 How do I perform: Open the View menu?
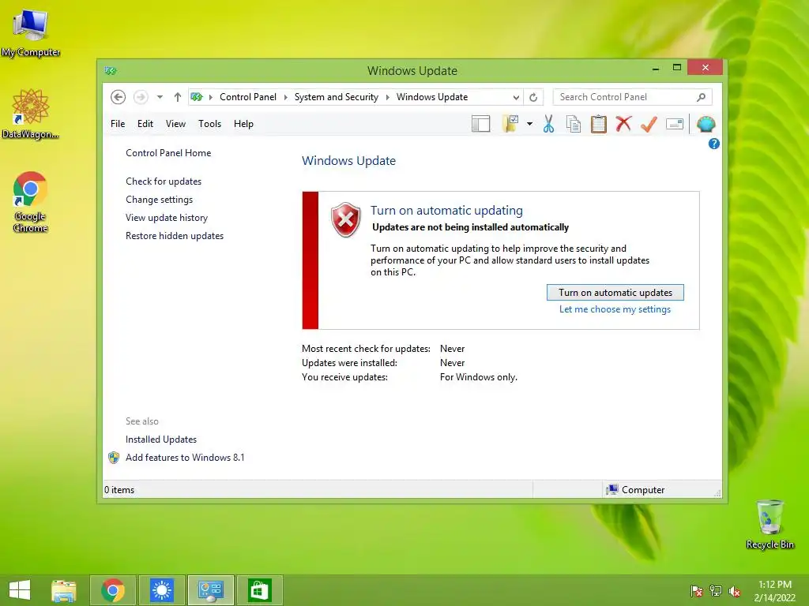click(x=175, y=124)
